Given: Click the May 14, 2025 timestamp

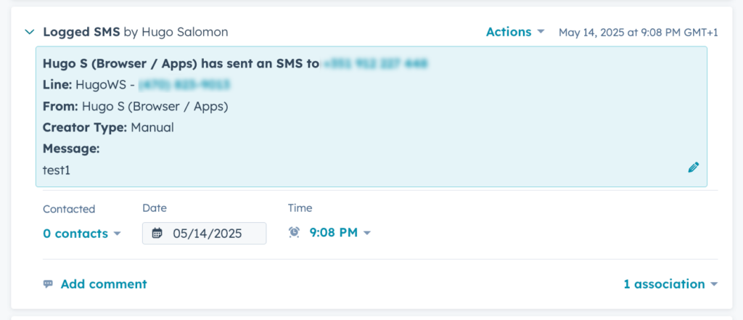Looking at the screenshot, I should tap(639, 32).
